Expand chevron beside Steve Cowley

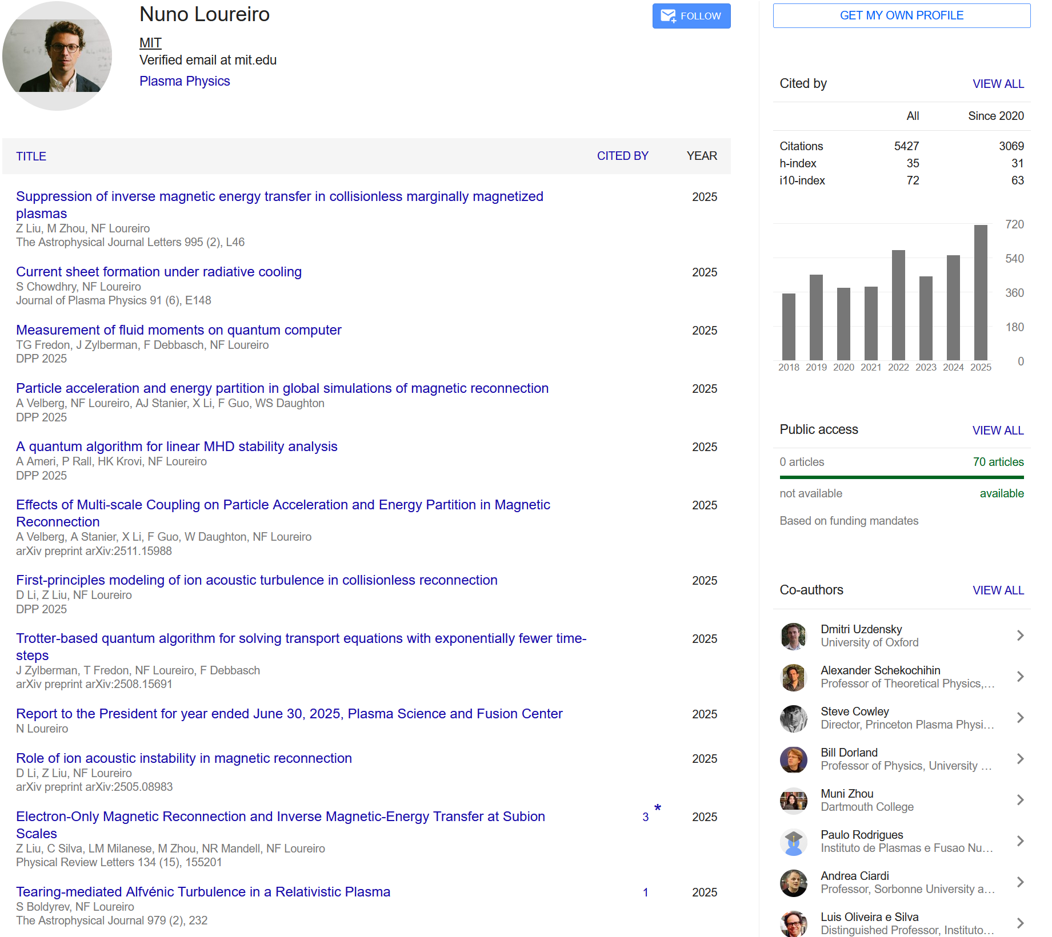(x=1021, y=718)
